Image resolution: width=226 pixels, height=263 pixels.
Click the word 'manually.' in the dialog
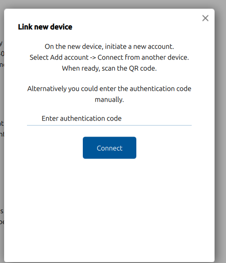pos(109,99)
